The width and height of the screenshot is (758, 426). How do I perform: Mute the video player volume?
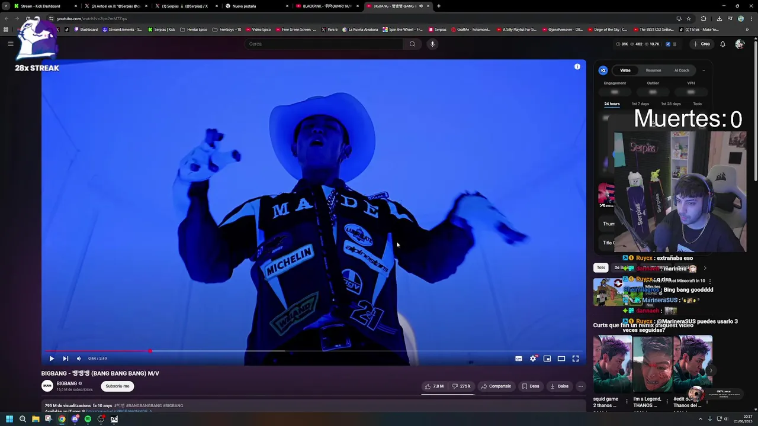(x=79, y=359)
